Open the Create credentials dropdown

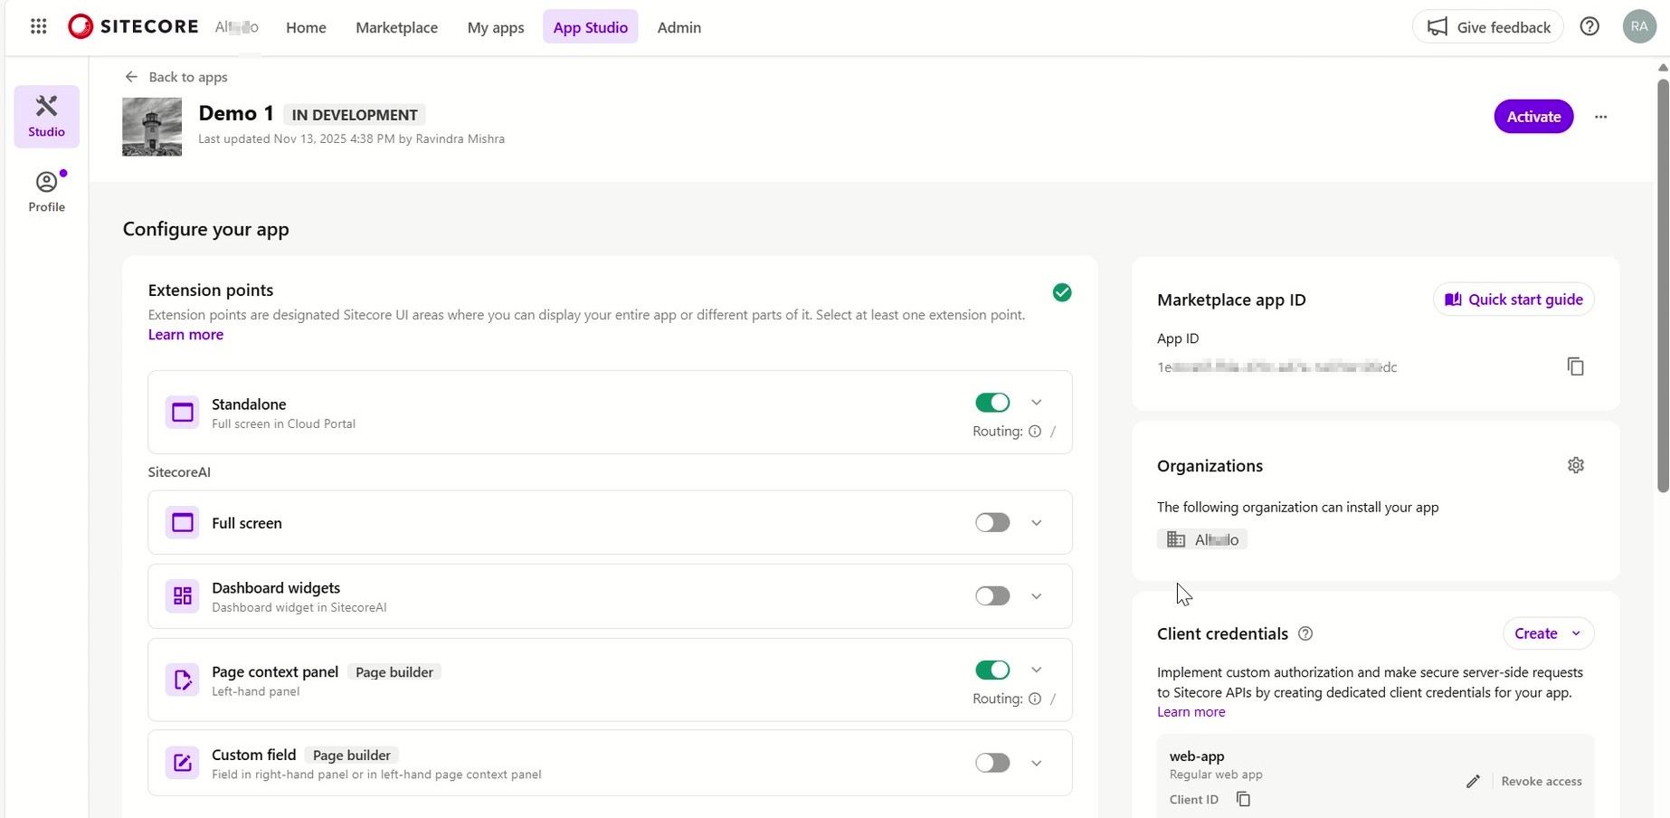click(x=1547, y=633)
